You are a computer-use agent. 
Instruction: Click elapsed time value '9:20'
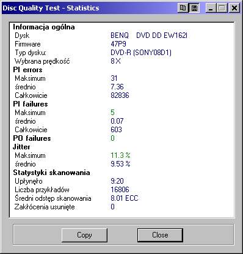117,181
